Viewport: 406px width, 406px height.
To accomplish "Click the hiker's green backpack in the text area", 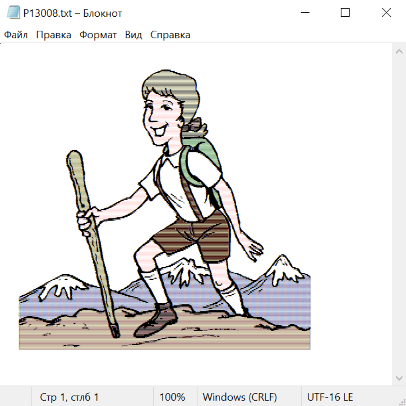I will tap(205, 158).
